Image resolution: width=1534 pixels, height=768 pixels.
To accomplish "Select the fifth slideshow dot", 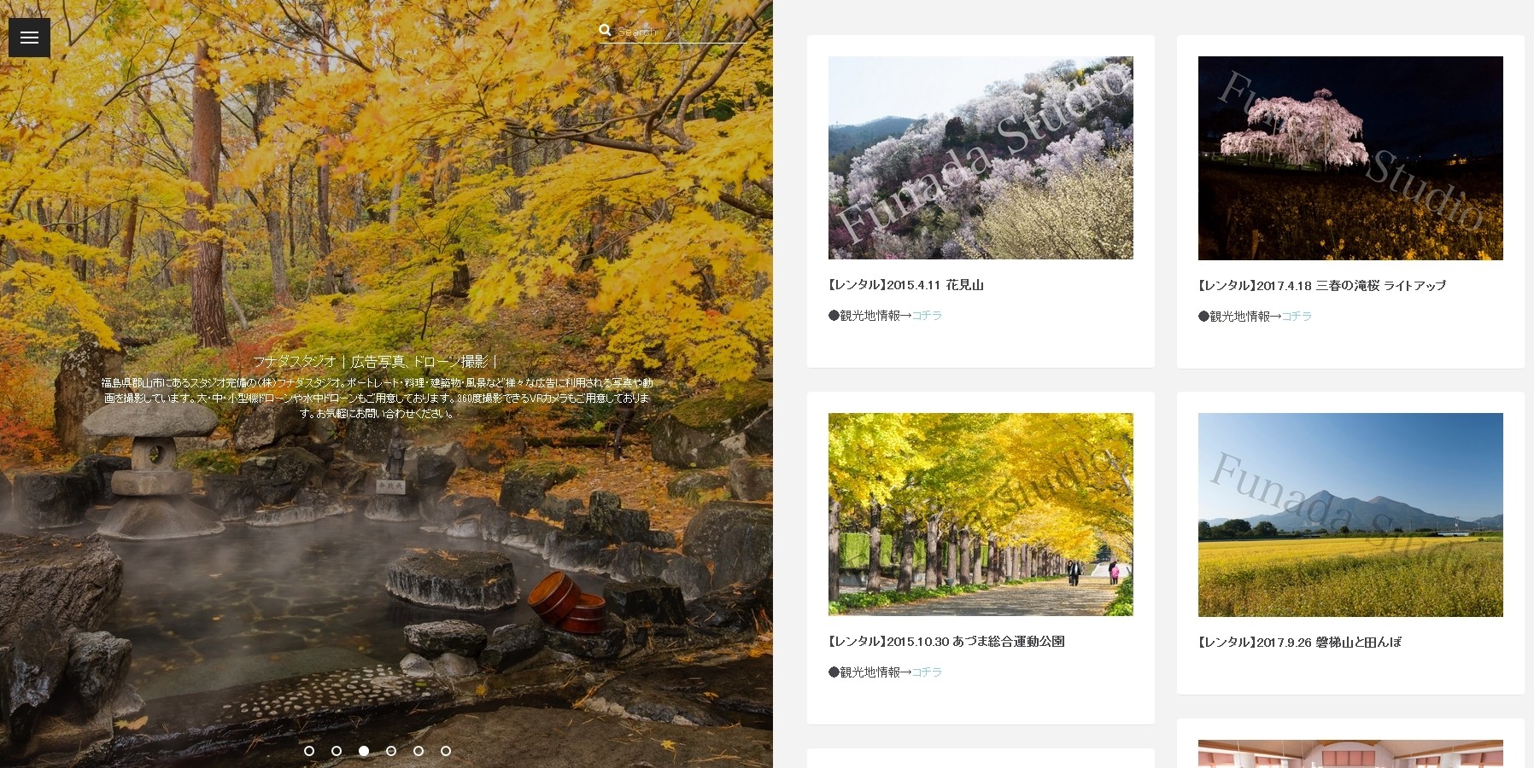I will coord(419,751).
